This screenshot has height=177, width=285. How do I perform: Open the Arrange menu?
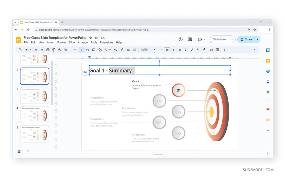pos(83,42)
